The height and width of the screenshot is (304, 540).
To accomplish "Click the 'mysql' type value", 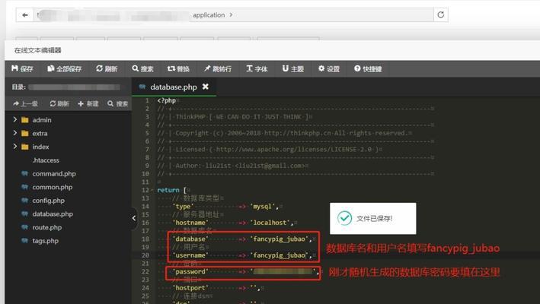I will [264, 207].
